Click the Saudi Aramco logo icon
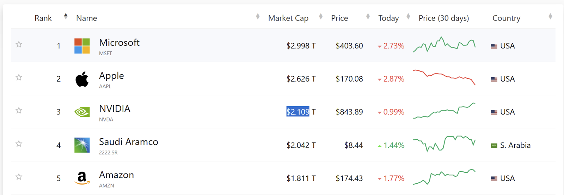This screenshot has width=564, height=195. point(82,145)
